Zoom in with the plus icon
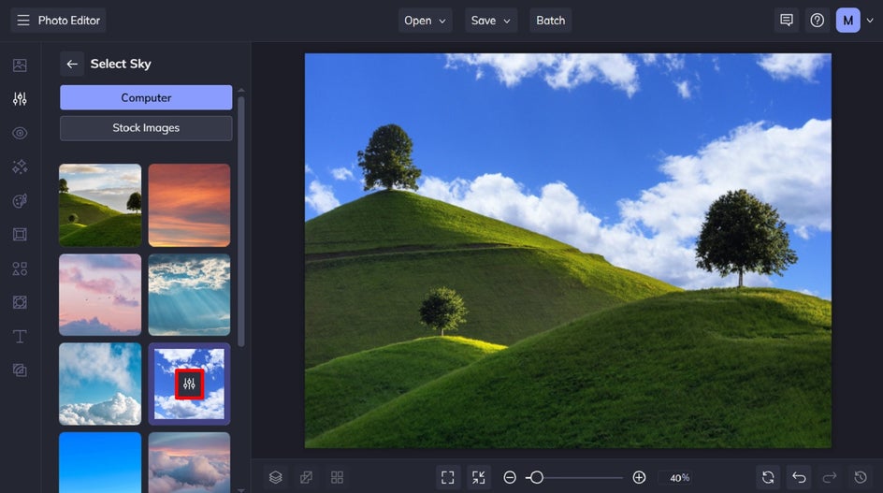The image size is (883, 493). click(639, 478)
